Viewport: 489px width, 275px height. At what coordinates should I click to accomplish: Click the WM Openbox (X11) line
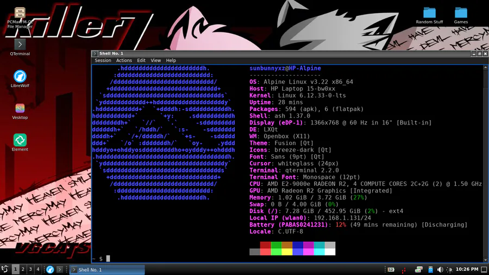pos(280,136)
